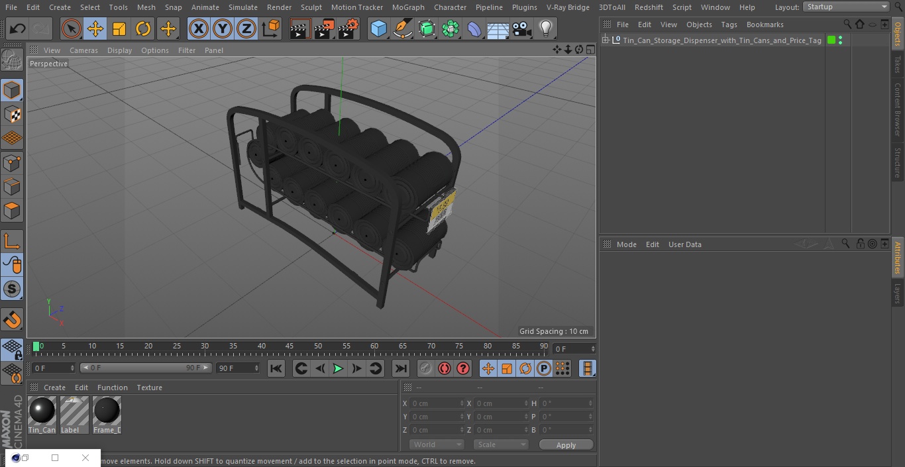
Task: Switch to the Structure side tab
Action: click(898, 162)
